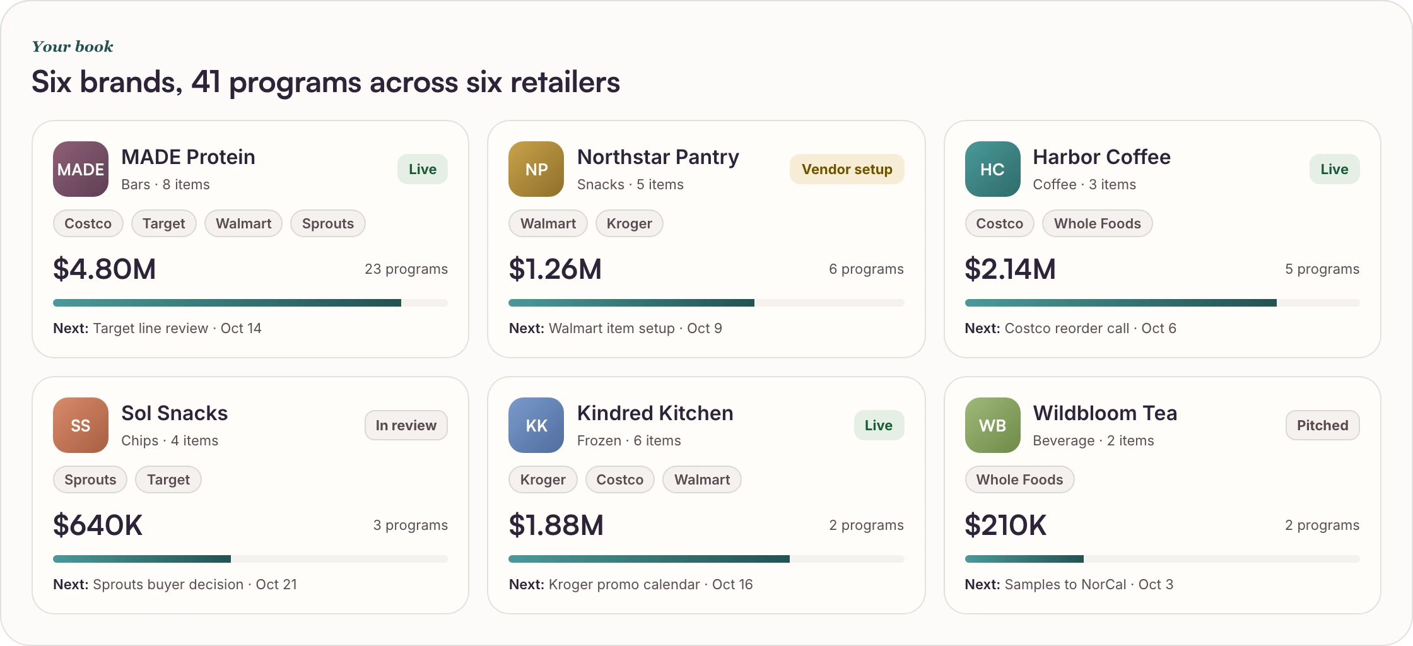Click 'Next: Samples to NorCal · Oct 3'

[x=1069, y=584]
